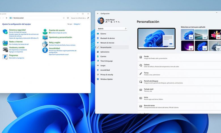Click the search icon in Configuración
The width and height of the screenshot is (221, 133).
(126, 29)
